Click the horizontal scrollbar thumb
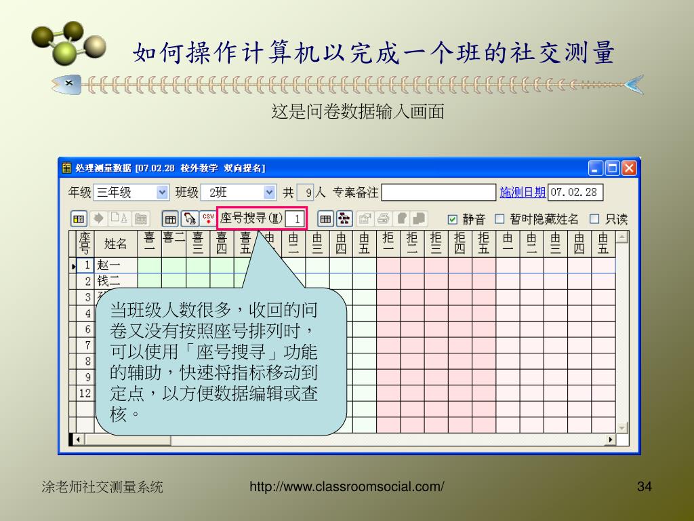This screenshot has height=521, width=694. pyautogui.click(x=127, y=440)
